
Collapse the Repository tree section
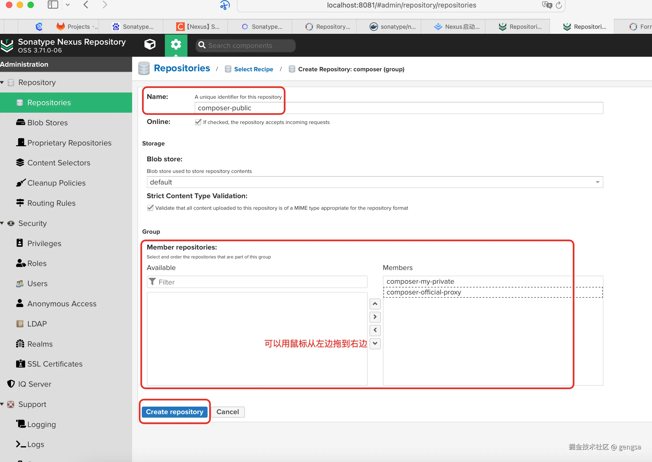click(2, 83)
